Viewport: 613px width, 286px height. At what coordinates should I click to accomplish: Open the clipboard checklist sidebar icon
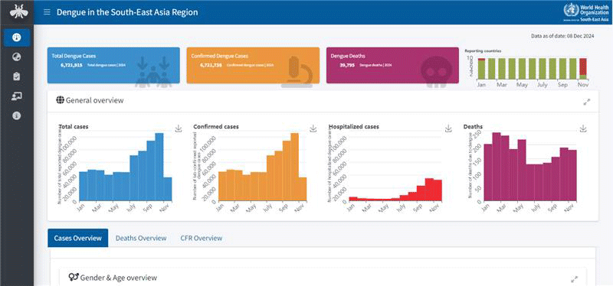[17, 76]
